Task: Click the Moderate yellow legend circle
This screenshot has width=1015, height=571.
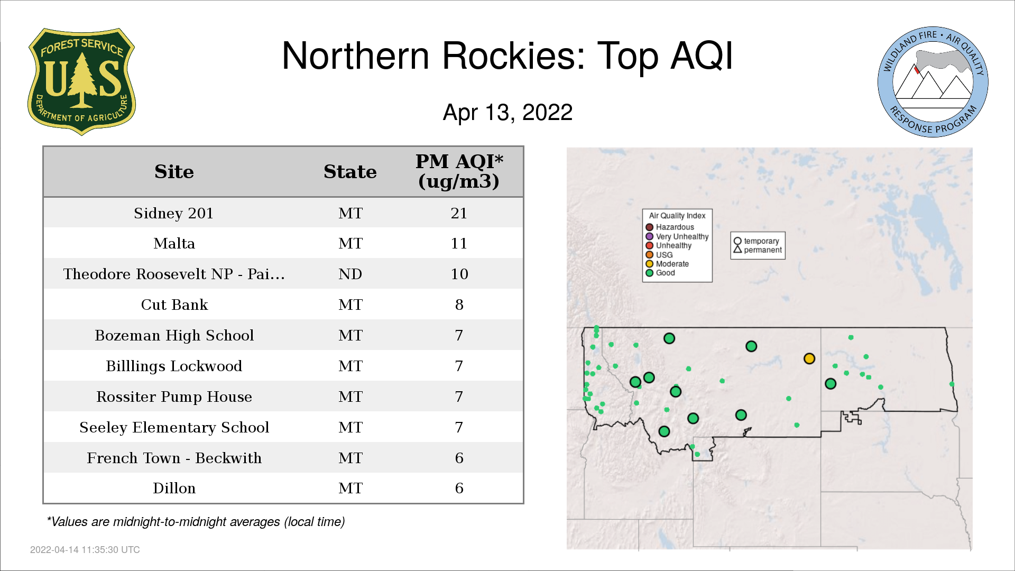Action: point(650,264)
